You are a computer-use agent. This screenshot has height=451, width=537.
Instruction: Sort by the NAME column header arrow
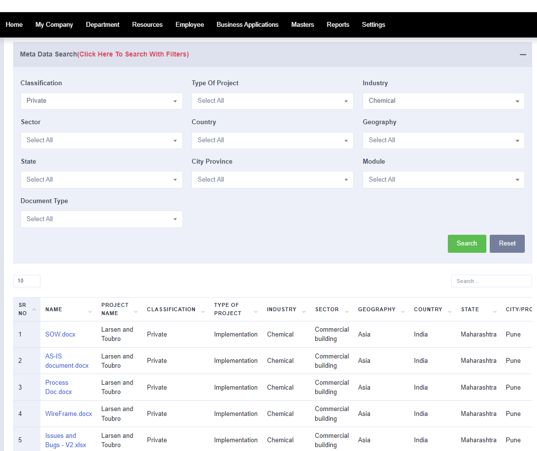[91, 311]
